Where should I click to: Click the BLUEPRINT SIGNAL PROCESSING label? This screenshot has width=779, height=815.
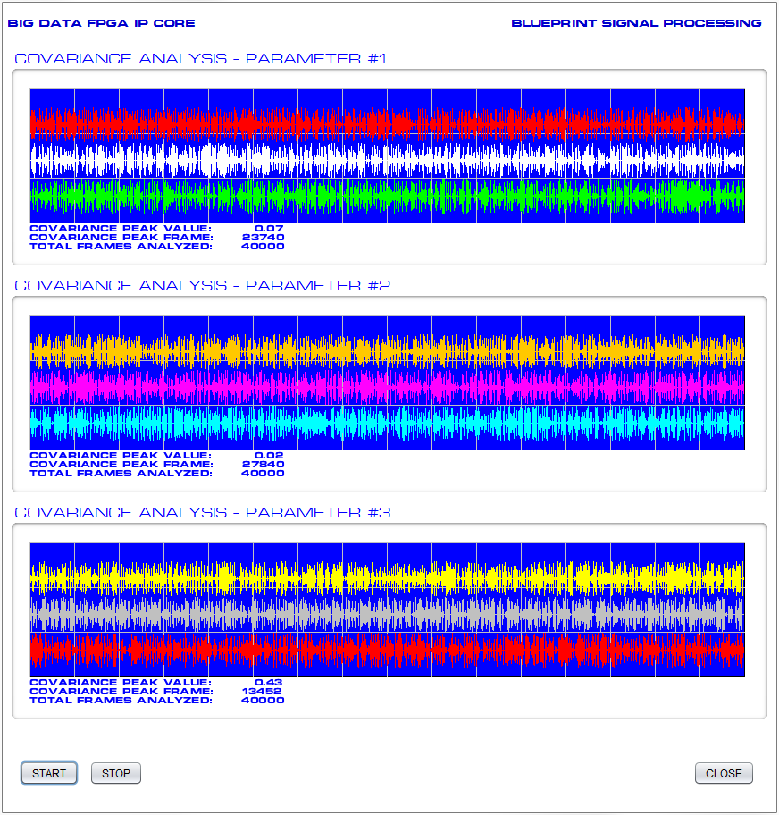coord(636,23)
